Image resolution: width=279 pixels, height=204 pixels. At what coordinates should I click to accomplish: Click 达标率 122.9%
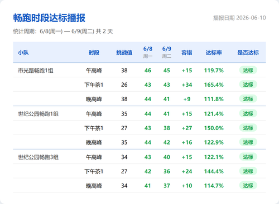[x=214, y=142]
